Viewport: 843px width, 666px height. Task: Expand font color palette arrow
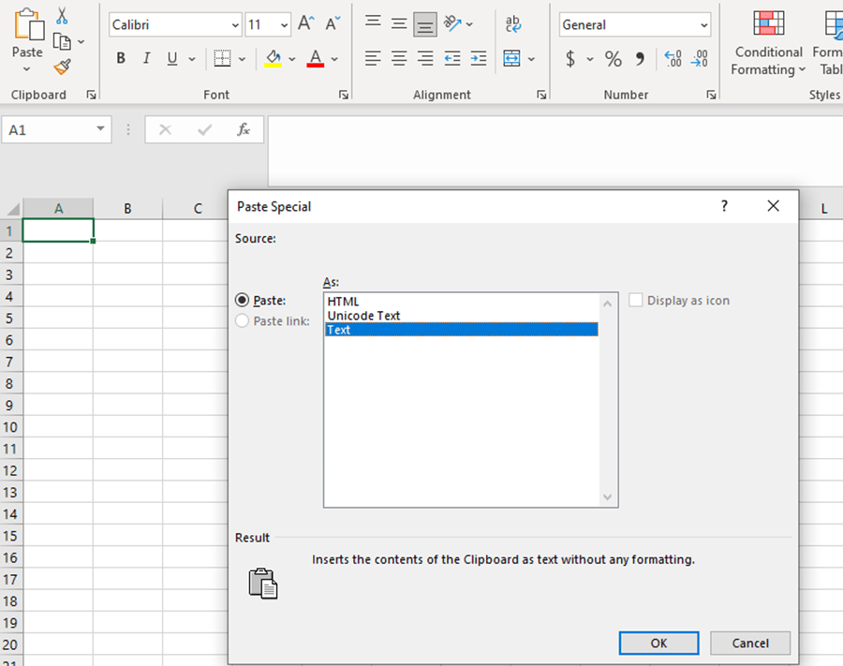pos(334,59)
